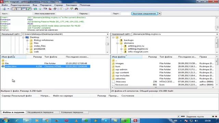This screenshot has height=123, width=219.
Task: Expand the prodaznik folder in local tree
Action: pyautogui.click(x=27, y=49)
